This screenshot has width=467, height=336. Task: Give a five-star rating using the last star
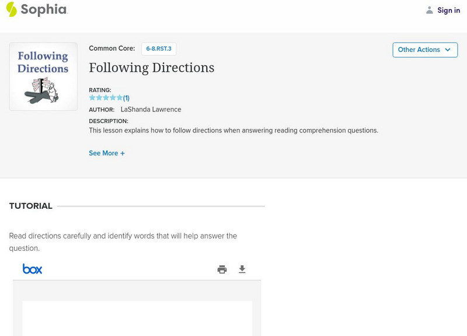(x=120, y=98)
